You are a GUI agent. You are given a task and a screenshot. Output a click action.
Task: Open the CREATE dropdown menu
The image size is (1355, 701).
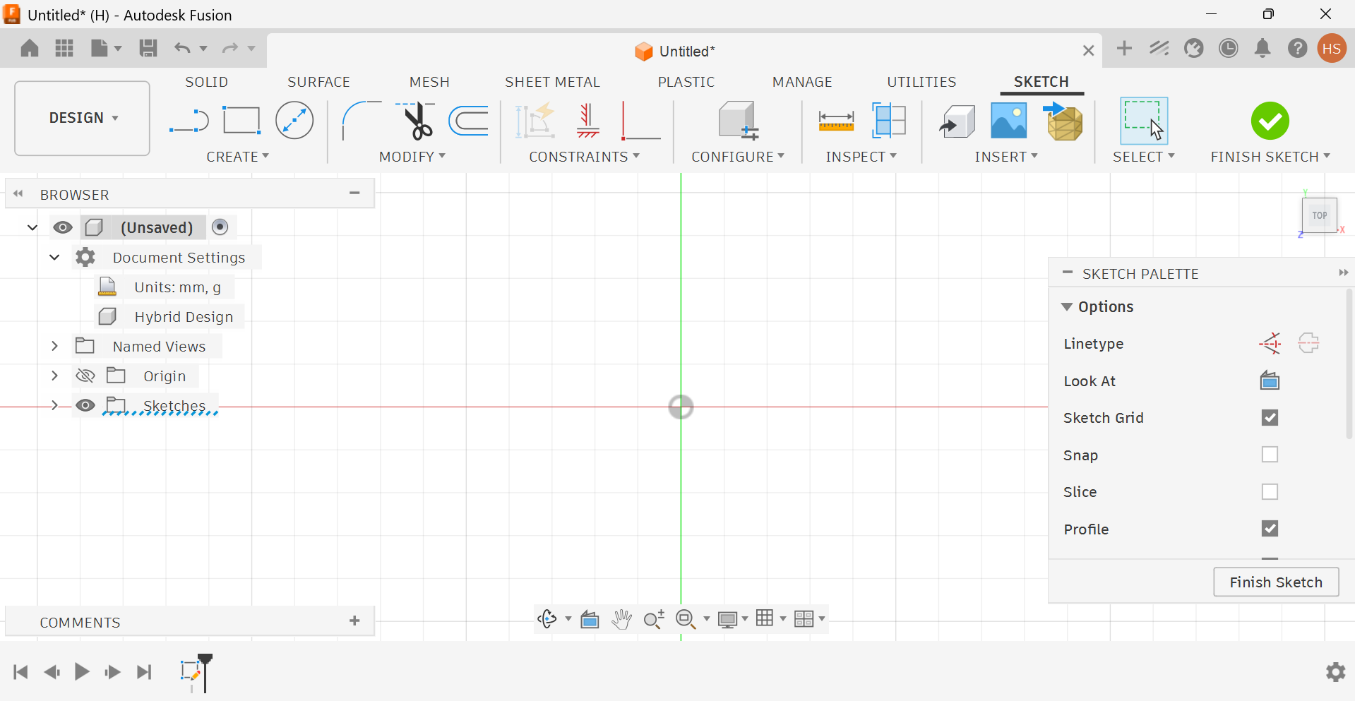pyautogui.click(x=237, y=157)
